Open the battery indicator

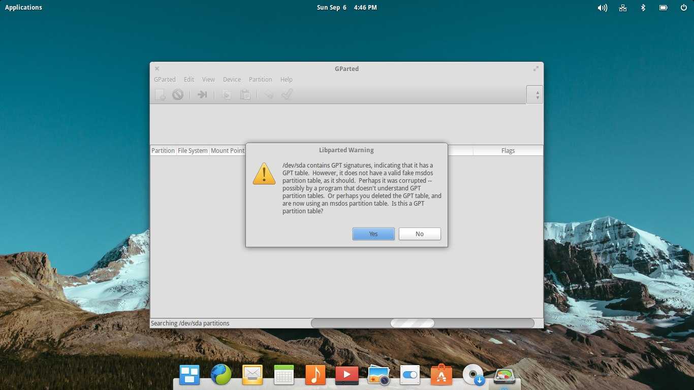pos(663,8)
